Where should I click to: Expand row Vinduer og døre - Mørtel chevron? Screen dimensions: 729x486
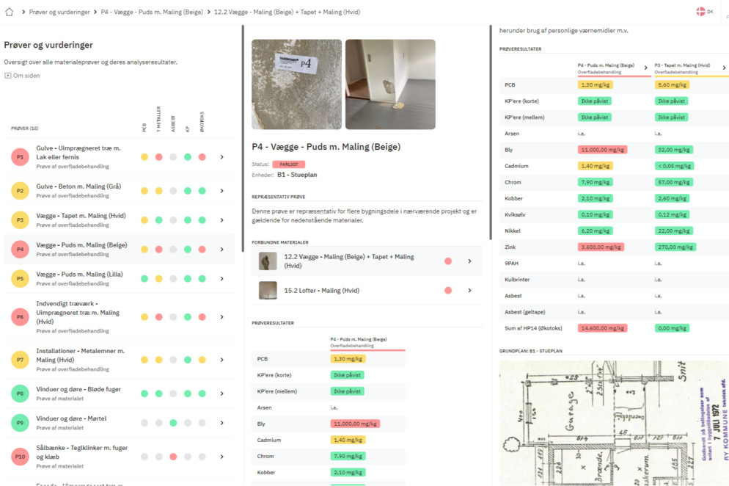click(221, 423)
